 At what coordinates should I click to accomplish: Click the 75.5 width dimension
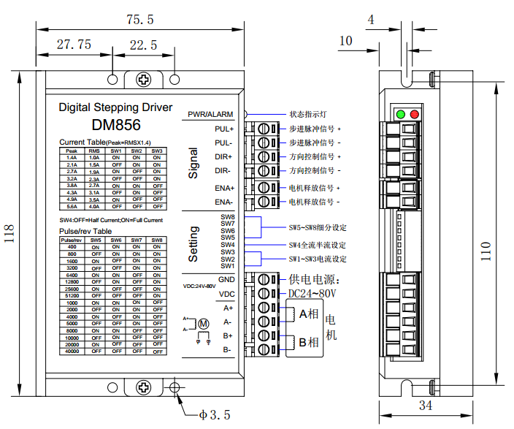tap(140, 20)
